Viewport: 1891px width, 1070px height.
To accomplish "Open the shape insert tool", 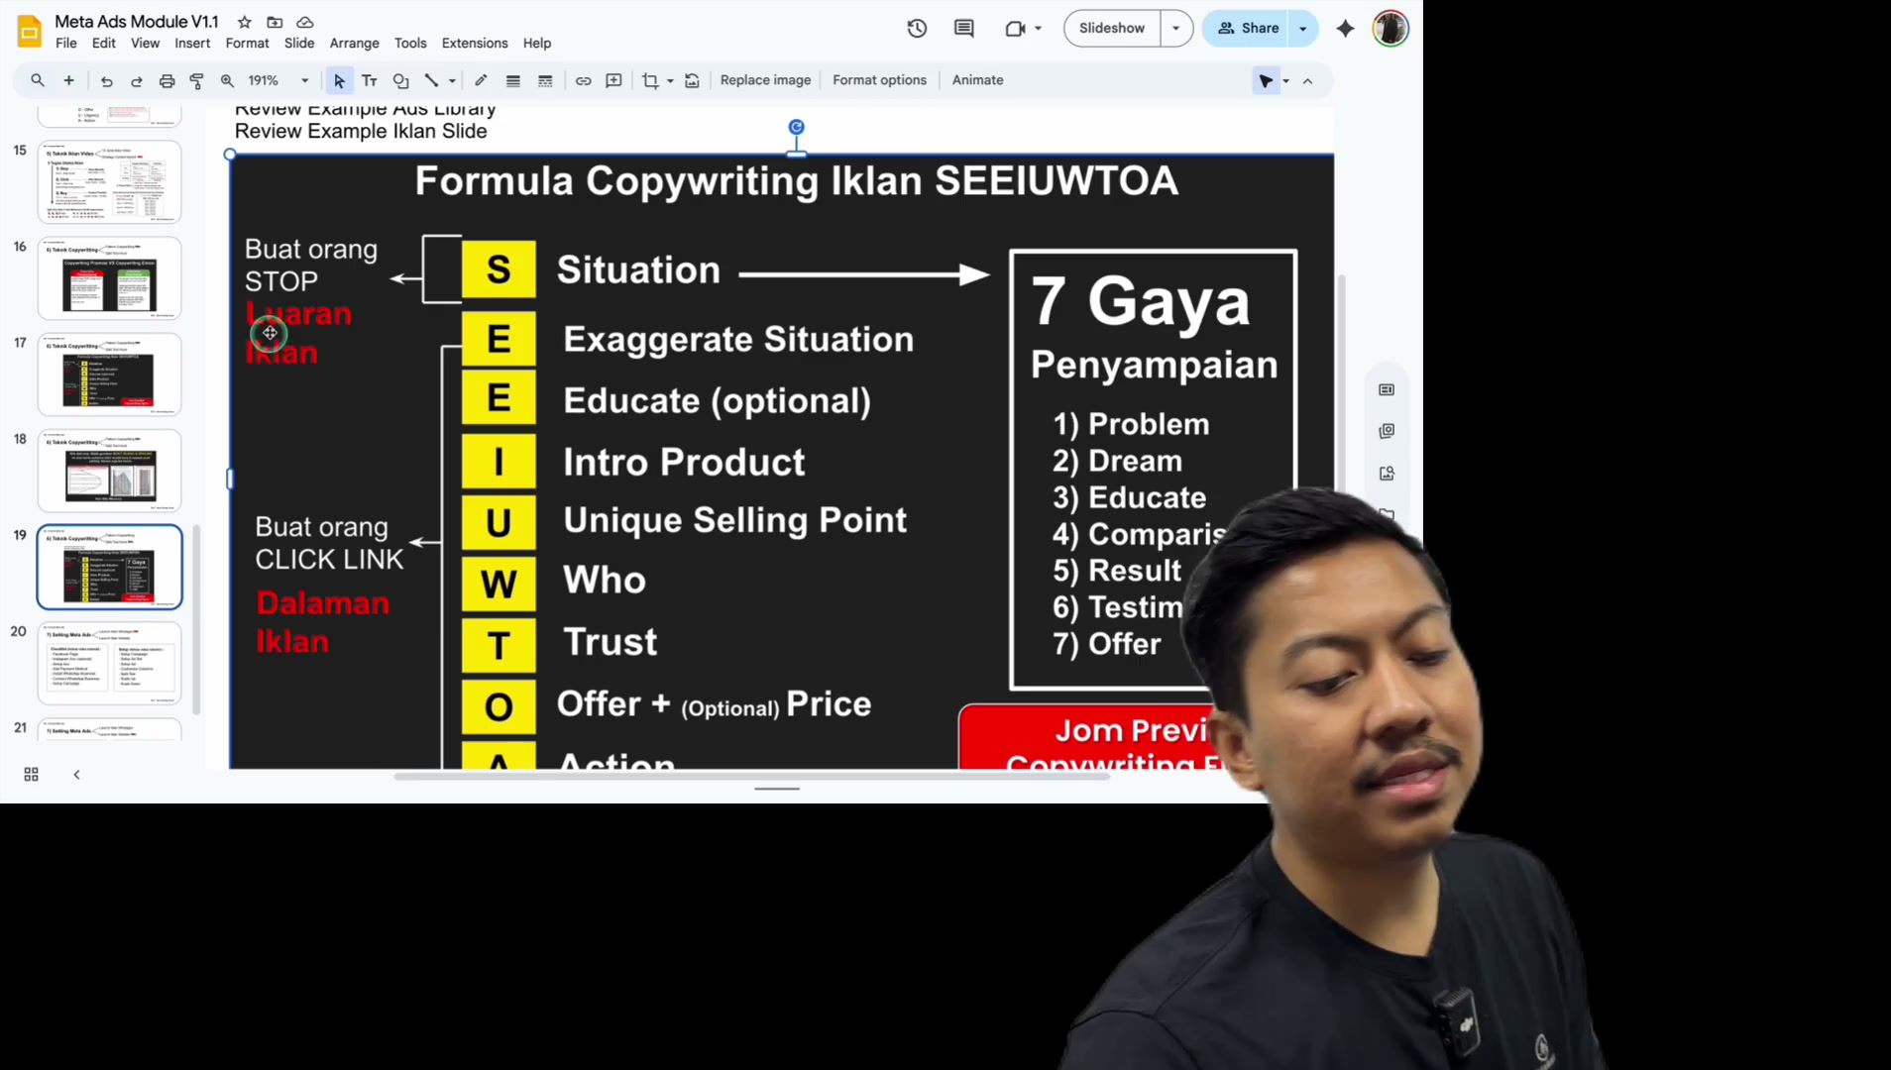I will point(400,80).
